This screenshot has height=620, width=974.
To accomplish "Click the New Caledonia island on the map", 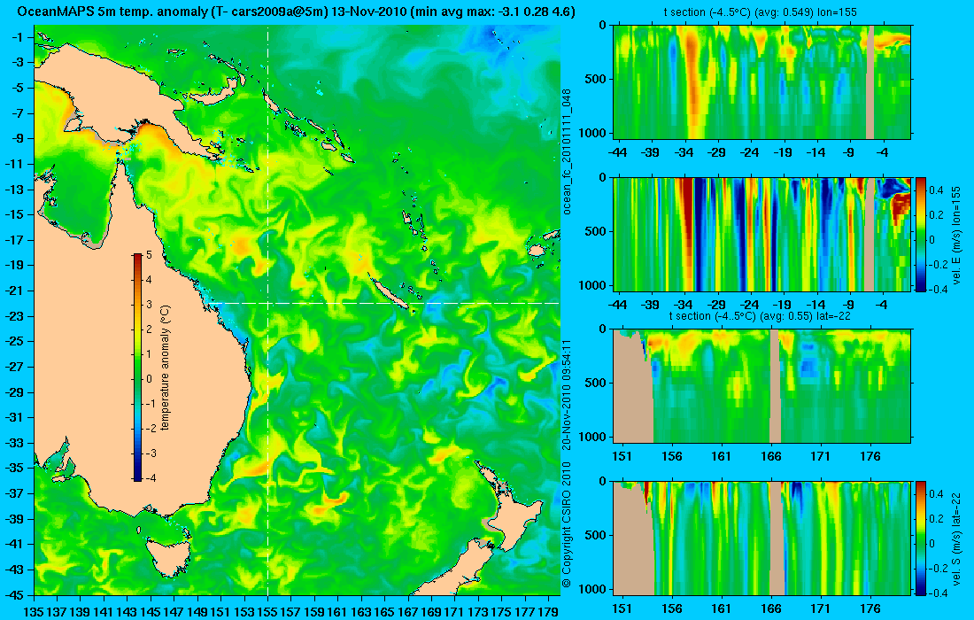I will (388, 292).
